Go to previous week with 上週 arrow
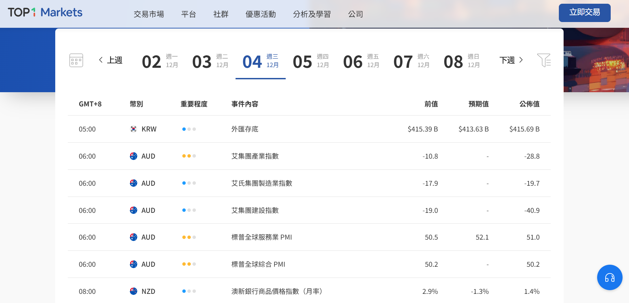This screenshot has width=629, height=303. click(110, 60)
